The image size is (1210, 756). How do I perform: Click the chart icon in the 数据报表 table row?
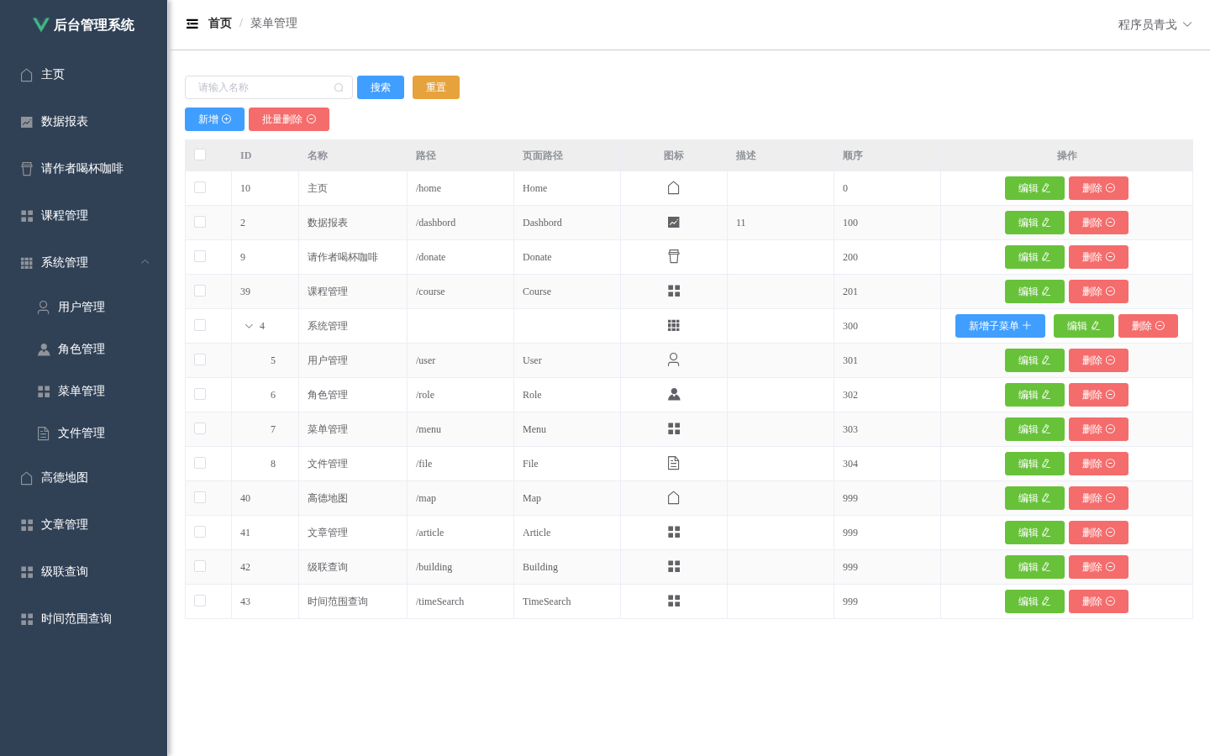(x=674, y=223)
